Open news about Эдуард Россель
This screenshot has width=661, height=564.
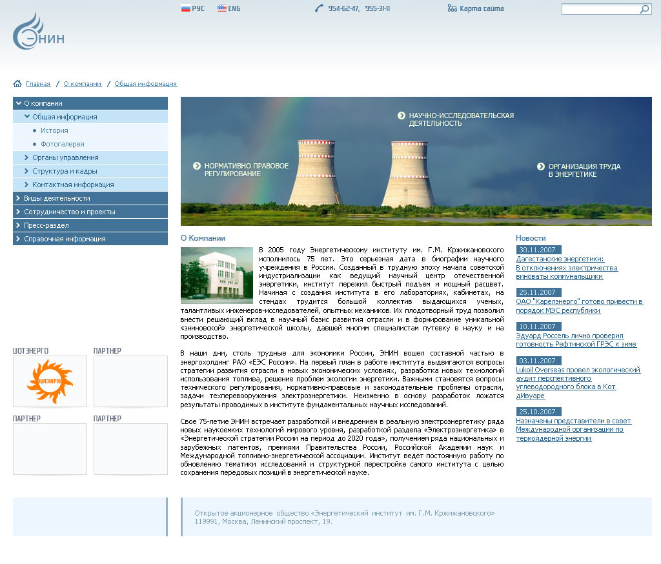coord(576,339)
